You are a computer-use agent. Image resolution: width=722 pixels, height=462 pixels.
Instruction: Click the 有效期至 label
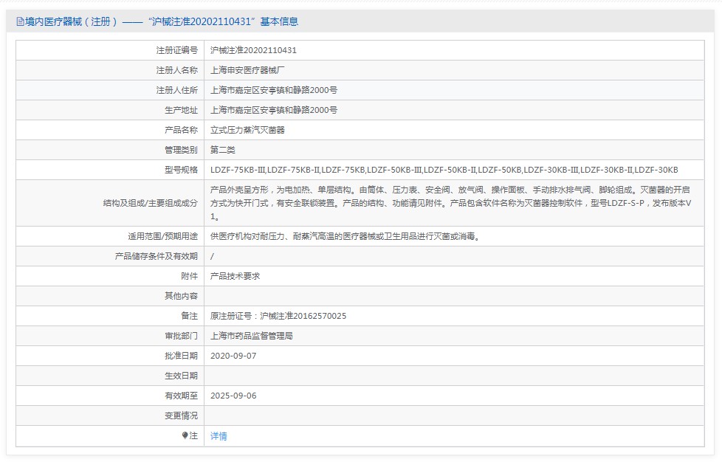(x=181, y=396)
